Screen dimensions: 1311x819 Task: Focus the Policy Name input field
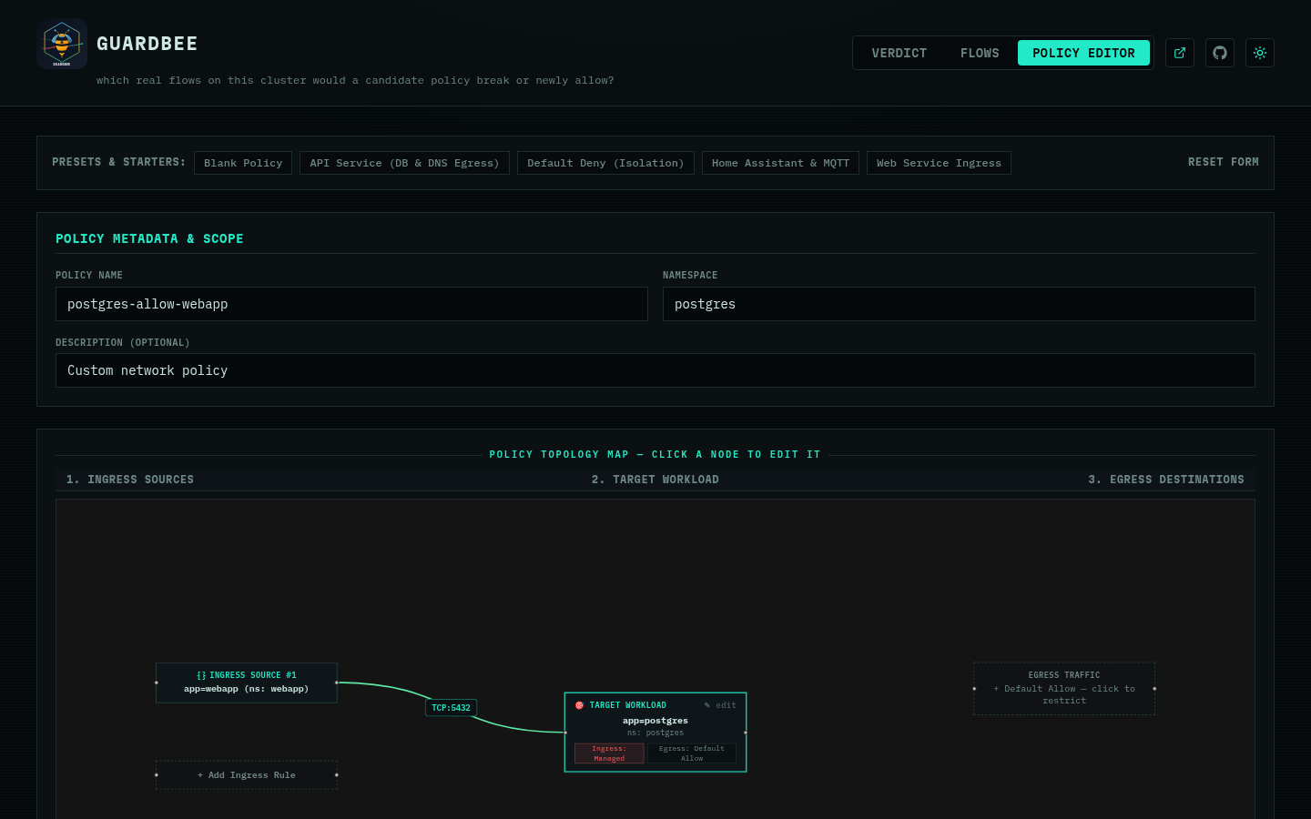click(x=351, y=304)
